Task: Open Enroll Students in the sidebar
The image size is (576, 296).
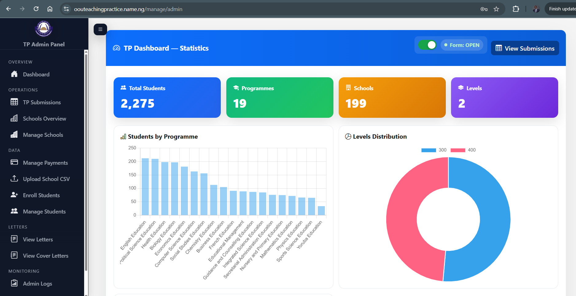Action: [x=42, y=195]
